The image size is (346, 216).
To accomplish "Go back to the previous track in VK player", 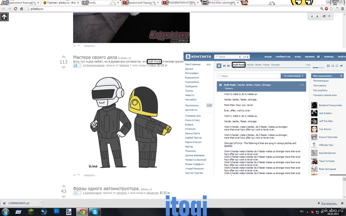I will pos(224,65).
